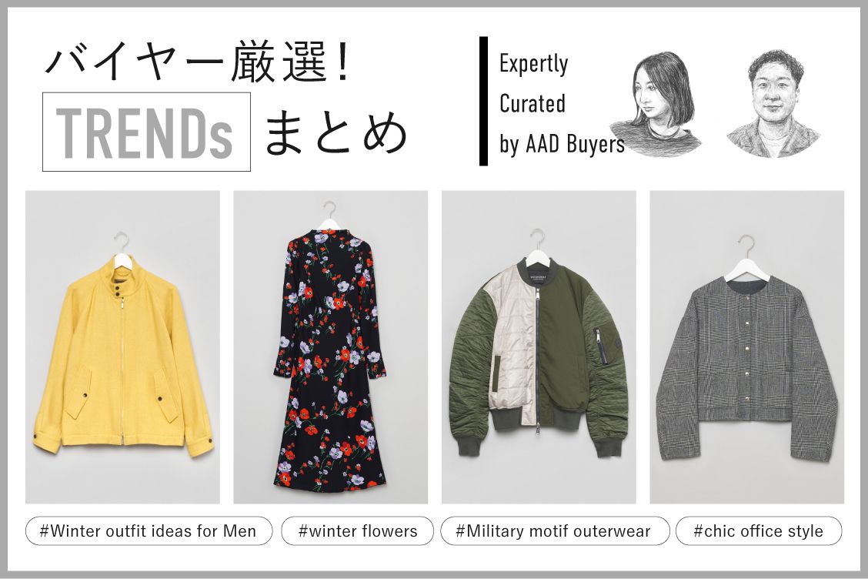Open the #winter flowers tag
The width and height of the screenshot is (868, 579).
[x=358, y=530]
